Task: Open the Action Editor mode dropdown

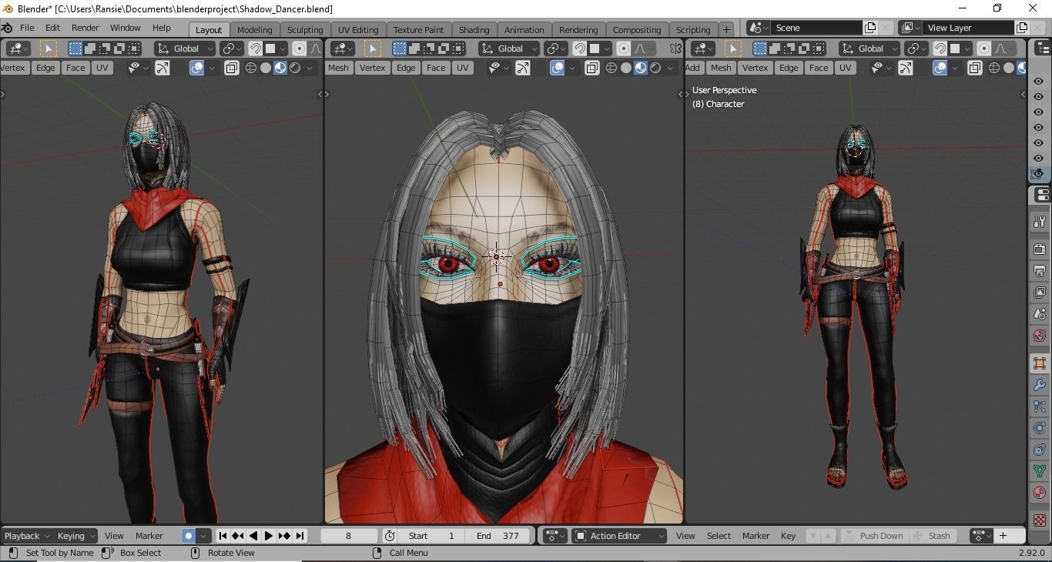Action: pos(619,536)
